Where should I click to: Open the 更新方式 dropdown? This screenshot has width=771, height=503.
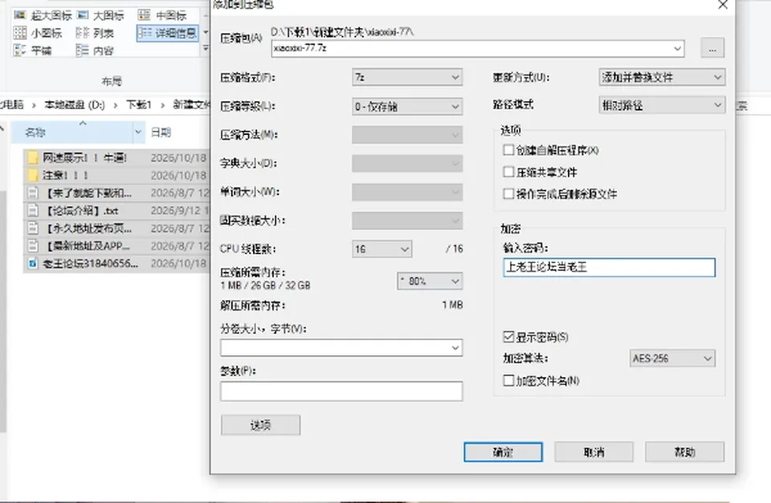point(662,77)
